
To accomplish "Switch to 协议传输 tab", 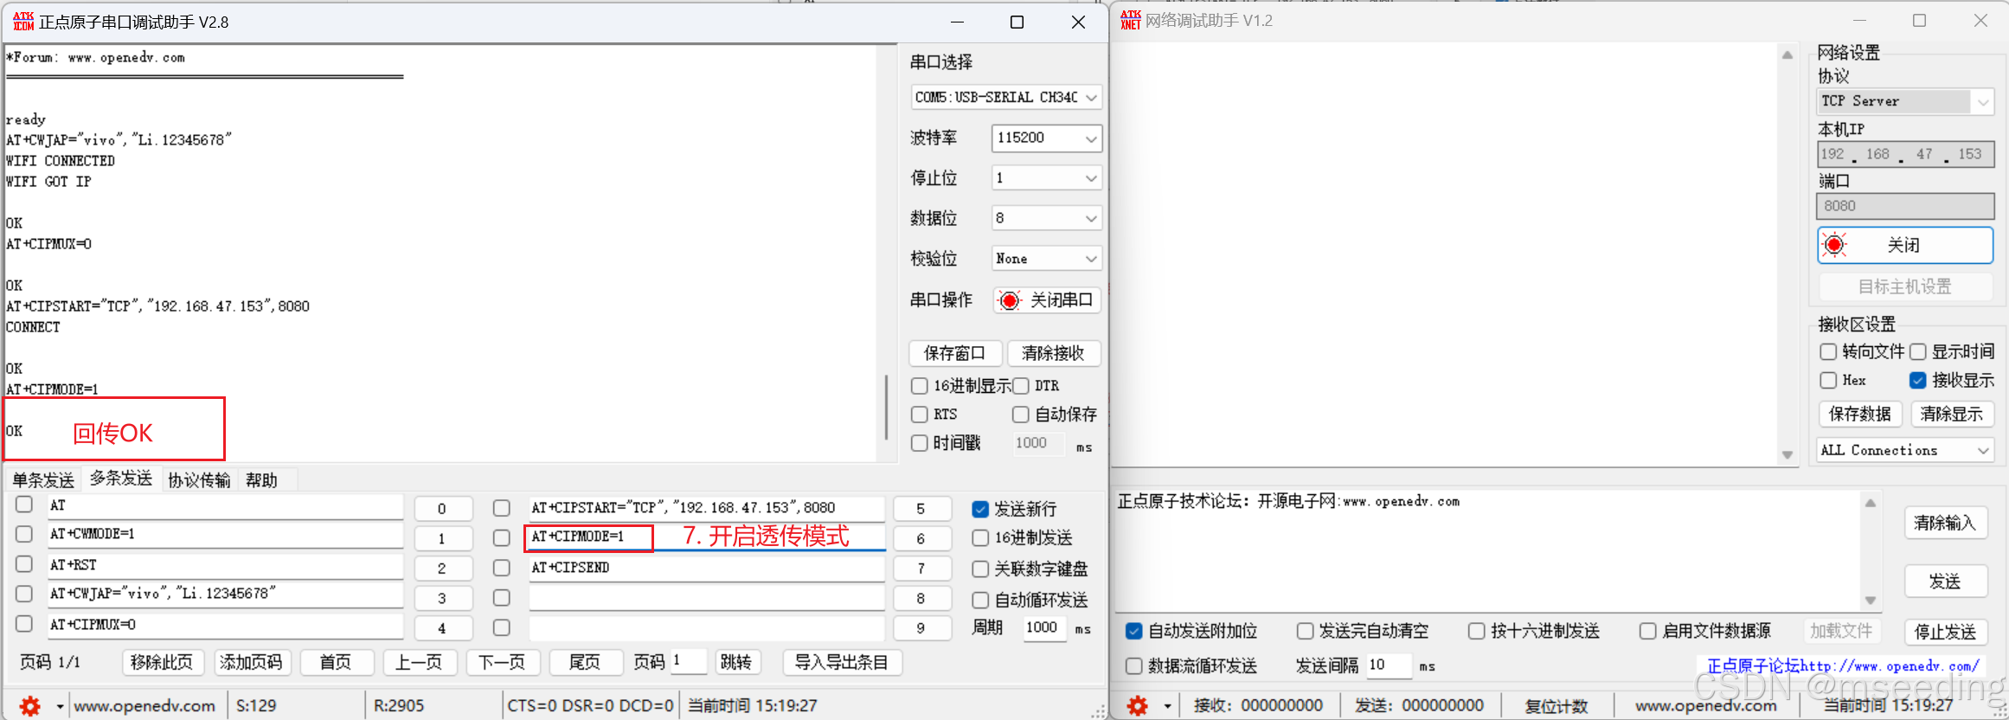I will pos(199,479).
